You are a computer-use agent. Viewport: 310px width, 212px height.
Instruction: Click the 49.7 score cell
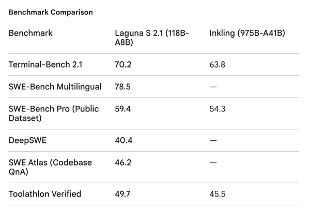(x=122, y=194)
